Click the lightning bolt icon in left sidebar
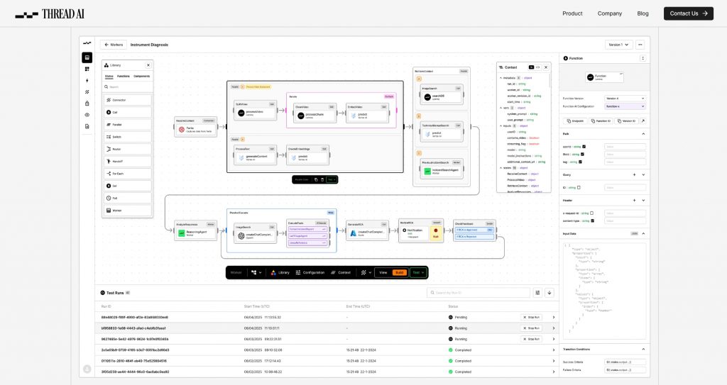The height and width of the screenshot is (385, 727). (x=87, y=80)
